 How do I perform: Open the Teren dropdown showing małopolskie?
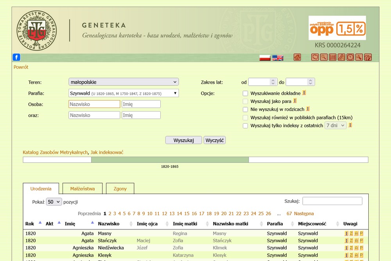point(124,82)
